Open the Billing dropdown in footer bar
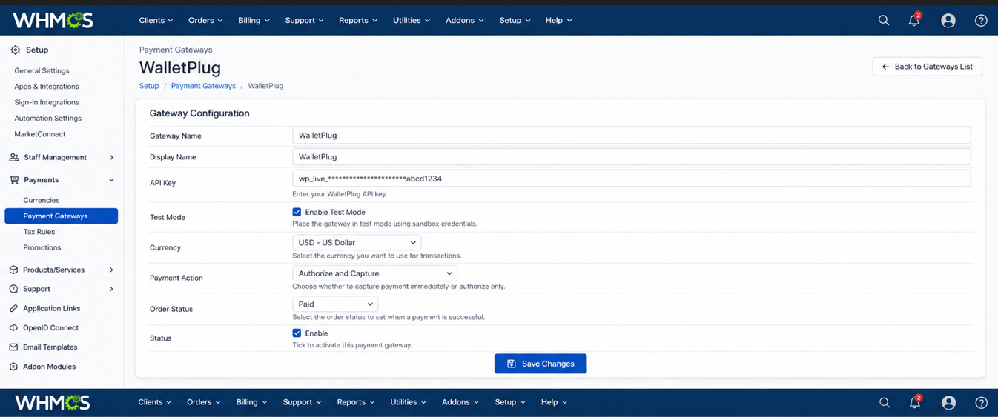This screenshot has height=417, width=998. pyautogui.click(x=252, y=402)
